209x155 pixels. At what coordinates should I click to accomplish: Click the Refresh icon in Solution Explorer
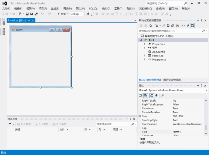[x=168, y=26]
